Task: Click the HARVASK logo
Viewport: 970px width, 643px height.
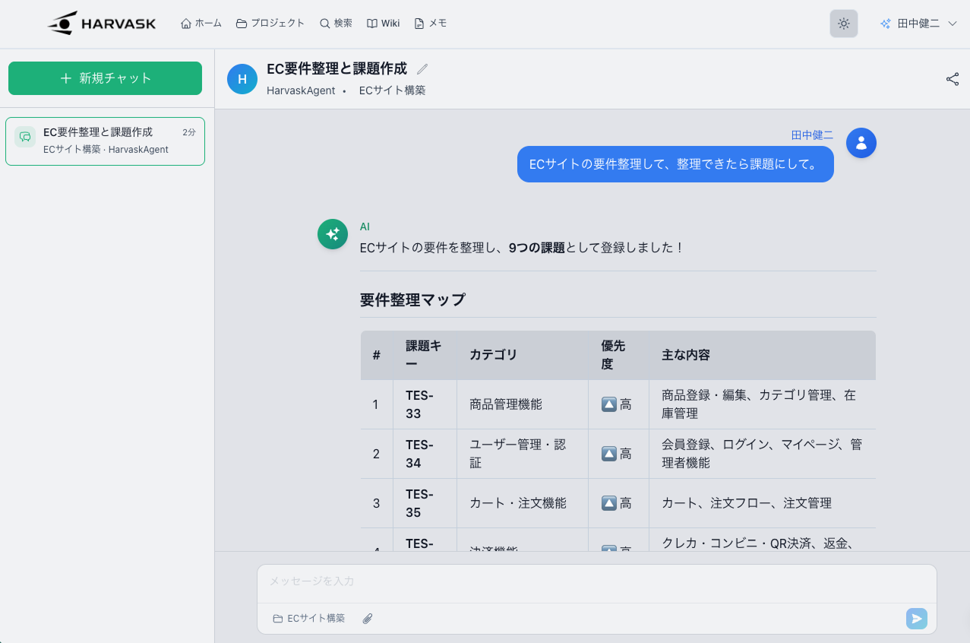Action: 102,24
